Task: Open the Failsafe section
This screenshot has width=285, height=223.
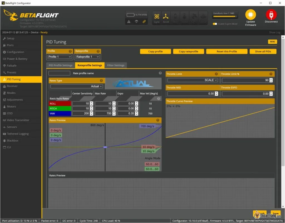Action: 21,66
